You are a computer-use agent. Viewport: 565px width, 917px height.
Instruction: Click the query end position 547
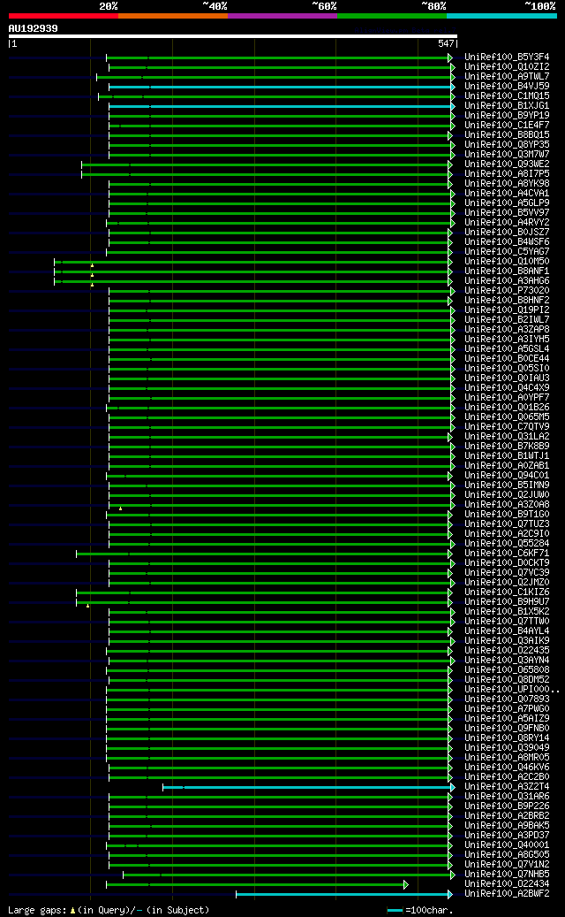pyautogui.click(x=446, y=44)
